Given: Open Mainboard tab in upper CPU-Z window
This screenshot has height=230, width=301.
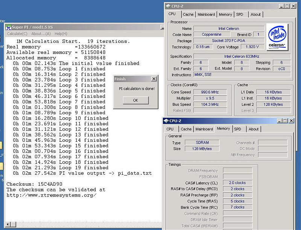Looking at the screenshot, I should (x=206, y=14).
